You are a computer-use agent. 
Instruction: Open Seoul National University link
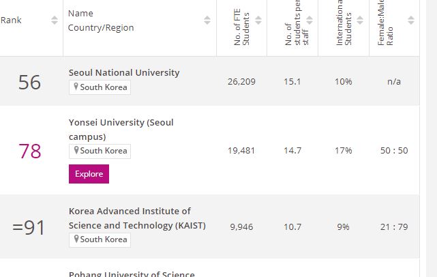pyautogui.click(x=124, y=72)
